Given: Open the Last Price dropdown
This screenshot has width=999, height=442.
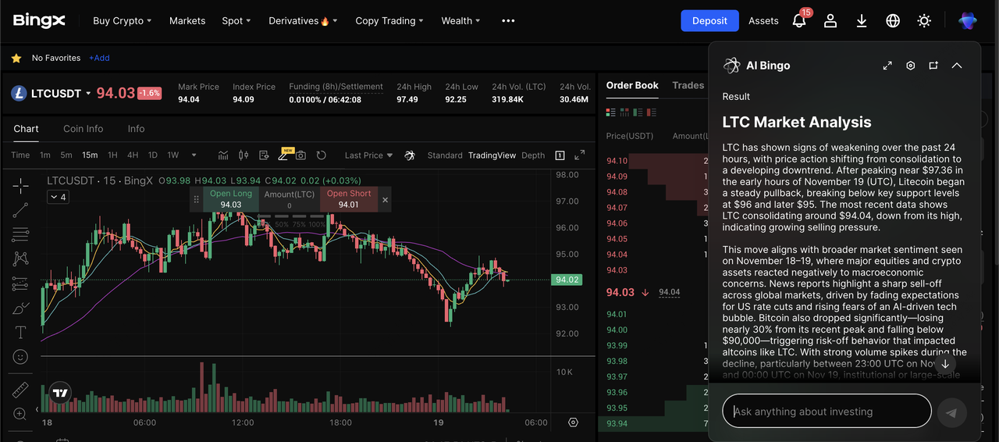Looking at the screenshot, I should (368, 155).
